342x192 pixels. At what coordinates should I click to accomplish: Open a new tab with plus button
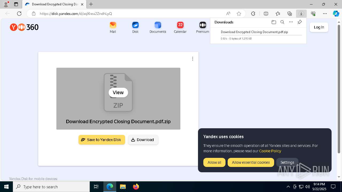91,4
